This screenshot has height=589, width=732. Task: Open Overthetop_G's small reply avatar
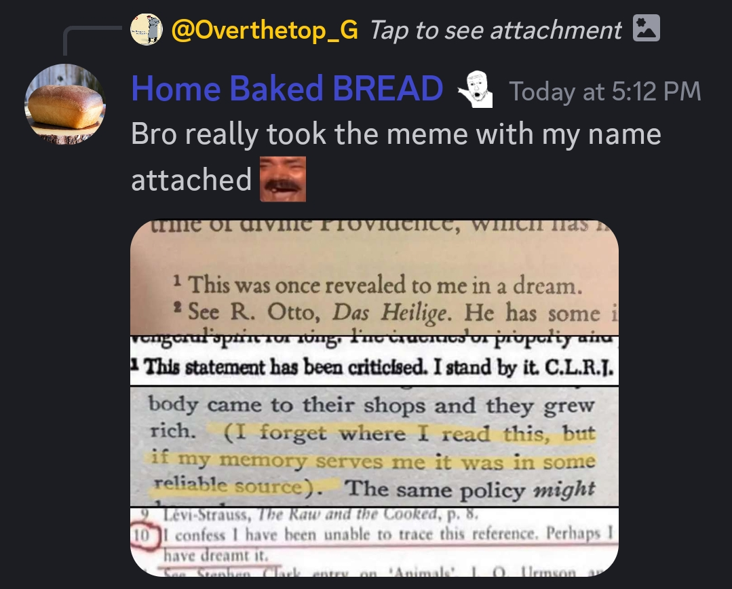146,29
